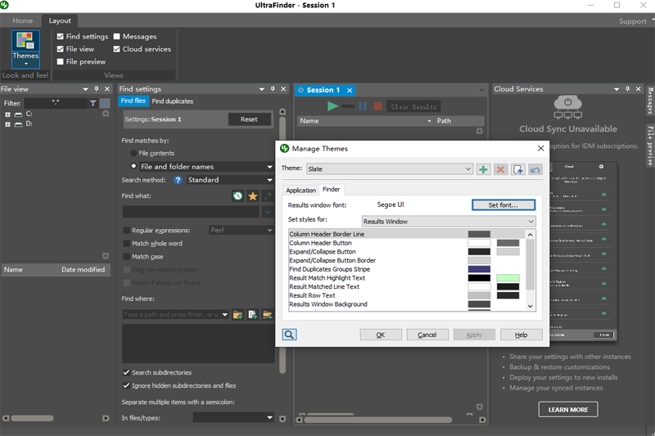Image resolution: width=655 pixels, height=436 pixels.
Task: Enable the Regular expressions checkbox
Action: [x=127, y=231]
